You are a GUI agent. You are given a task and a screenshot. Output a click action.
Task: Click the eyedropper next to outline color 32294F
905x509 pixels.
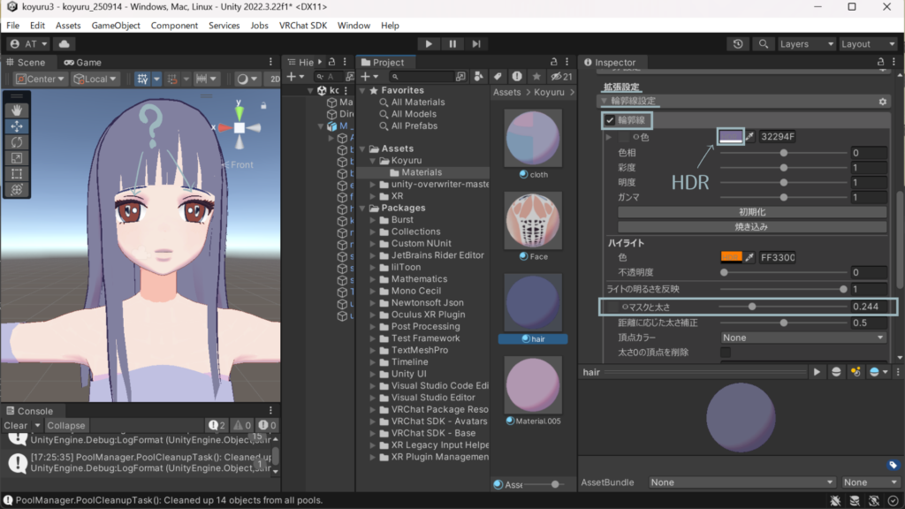click(x=751, y=137)
